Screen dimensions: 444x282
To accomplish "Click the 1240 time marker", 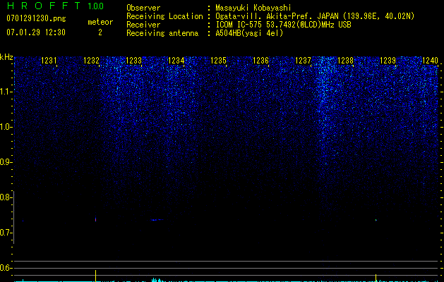I will pos(431,61).
